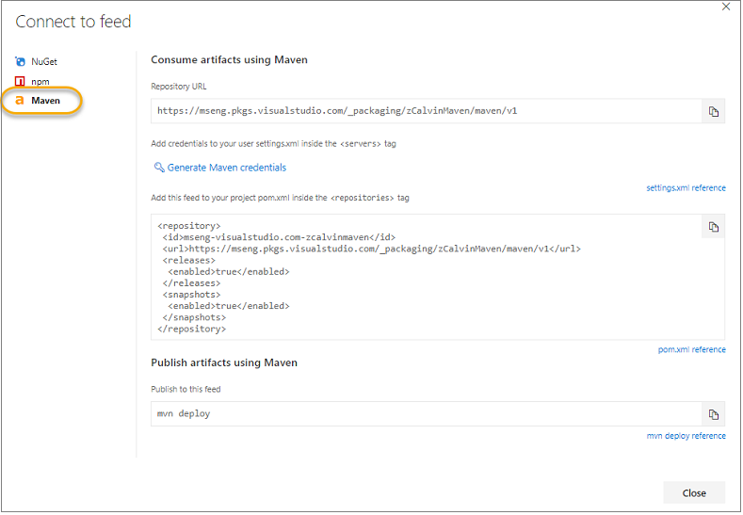Open the pom.xml reference link
Viewport: 743px width, 515px height.
pyautogui.click(x=691, y=350)
